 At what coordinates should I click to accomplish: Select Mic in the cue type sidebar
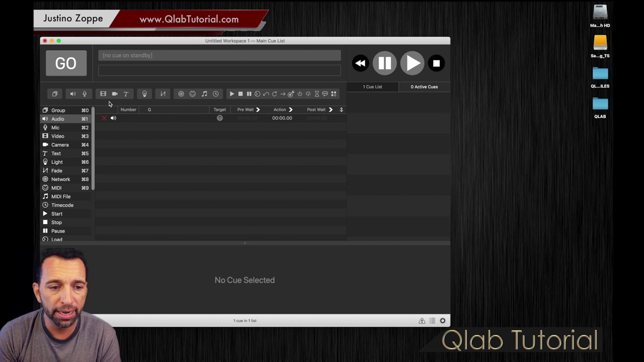(x=65, y=128)
